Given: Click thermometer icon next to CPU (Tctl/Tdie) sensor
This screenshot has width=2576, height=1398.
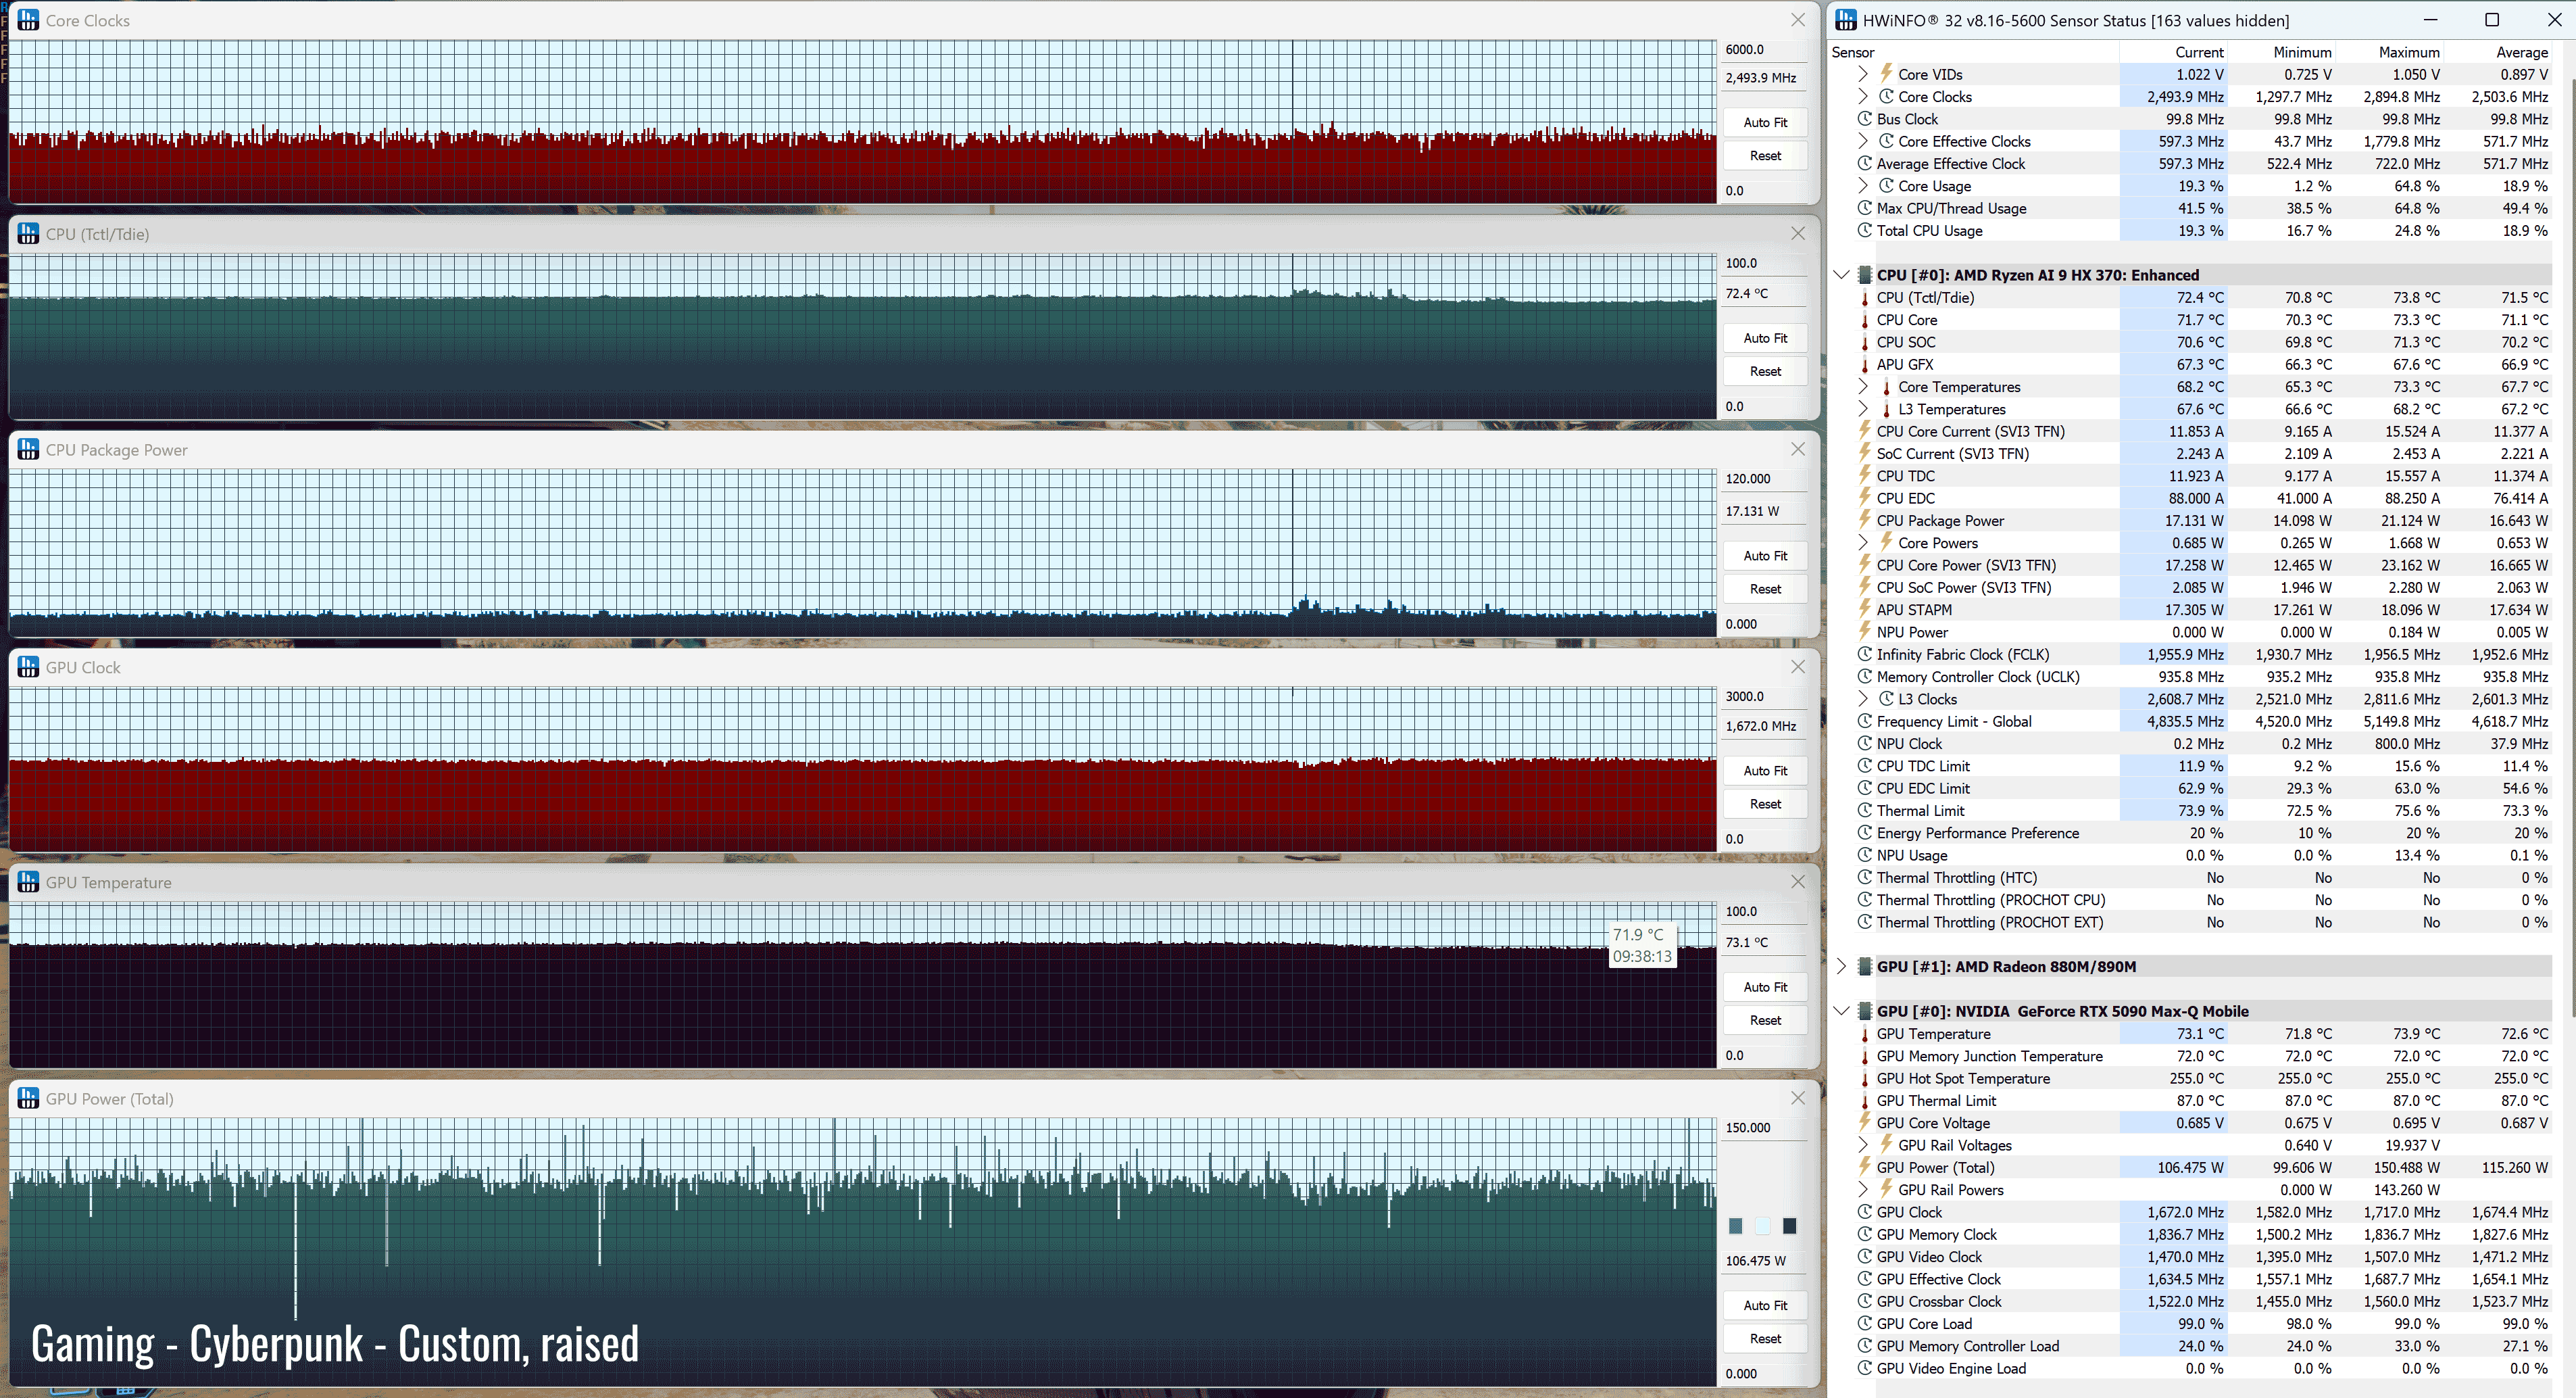Looking at the screenshot, I should click(x=1864, y=298).
